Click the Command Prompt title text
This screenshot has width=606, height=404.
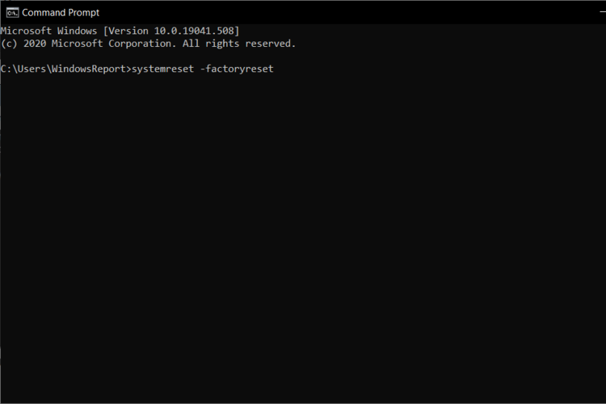(61, 13)
